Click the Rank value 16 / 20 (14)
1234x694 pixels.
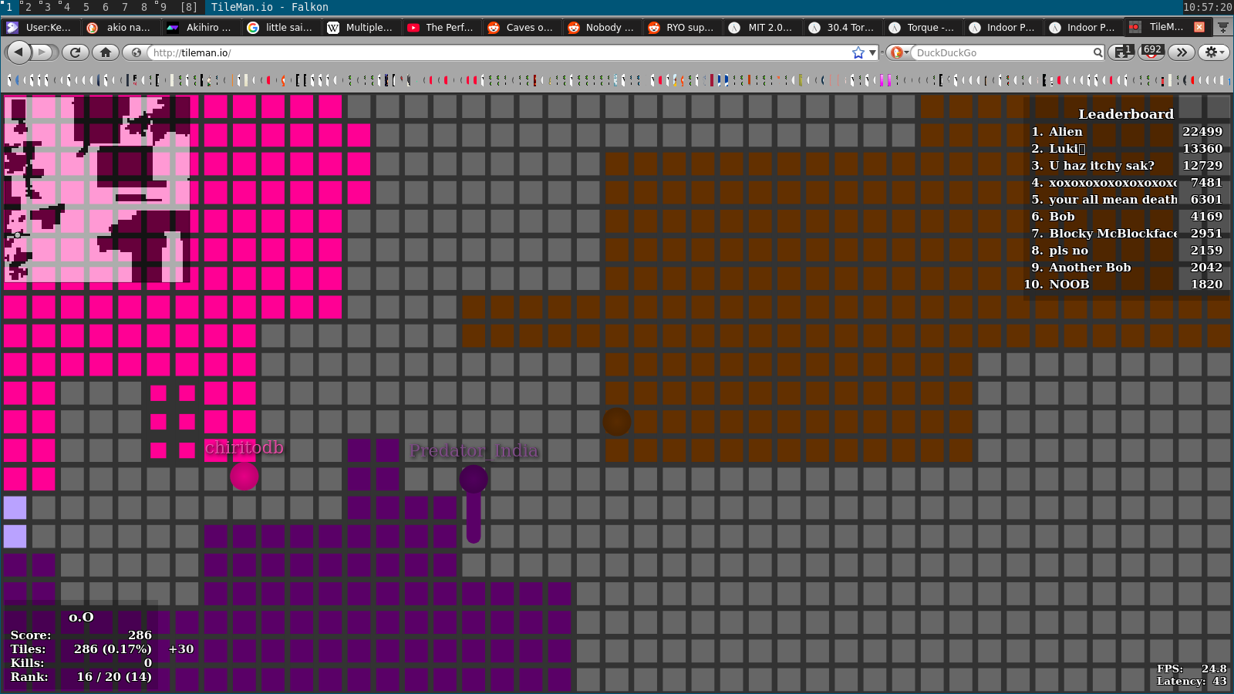click(x=114, y=677)
